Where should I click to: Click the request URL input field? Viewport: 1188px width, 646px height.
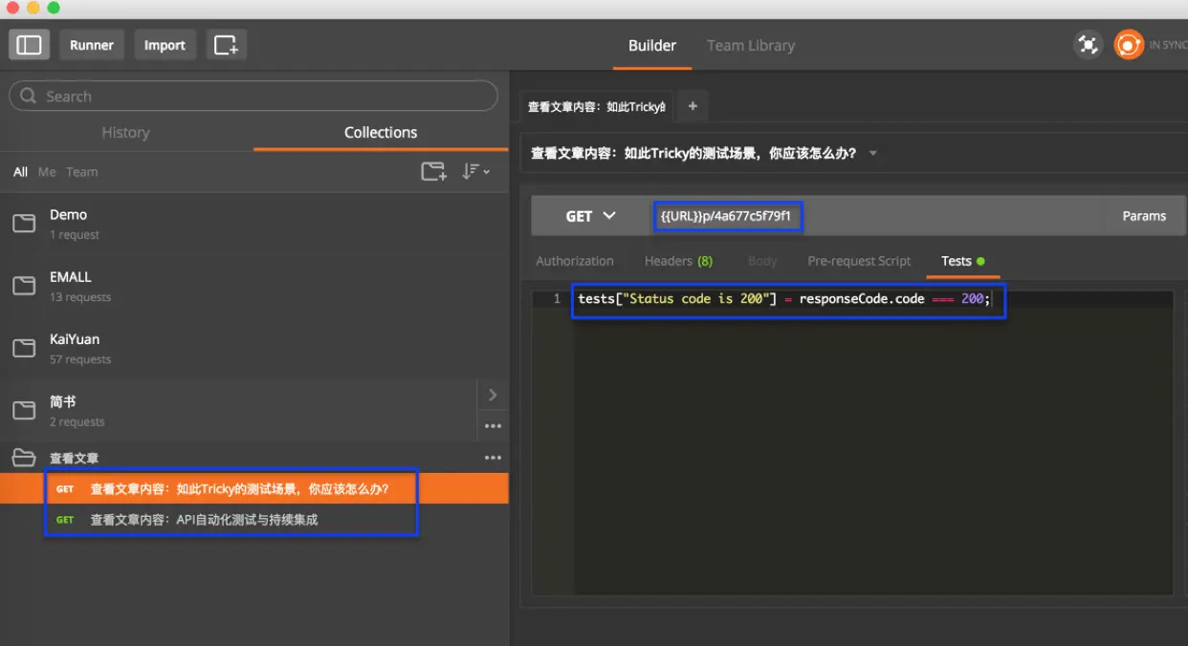(x=874, y=216)
